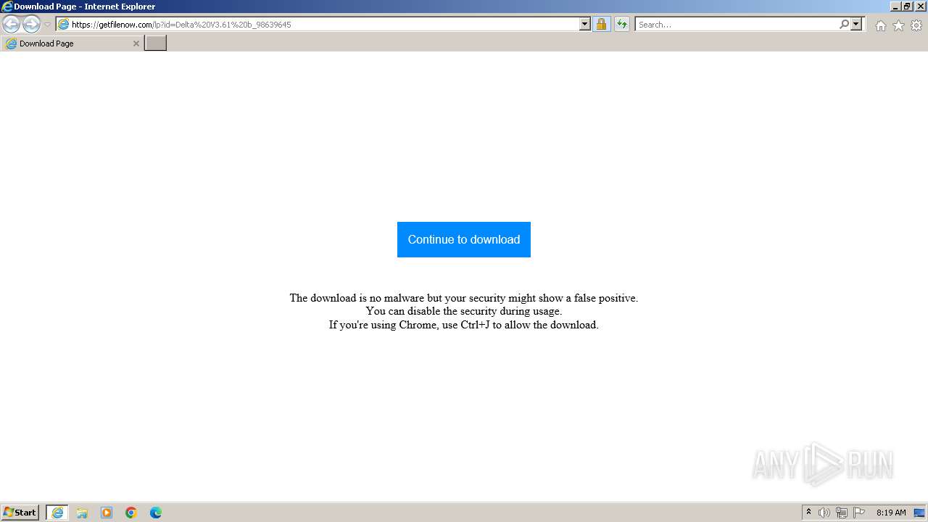Open the Home page icon
The height and width of the screenshot is (522, 928).
pos(880,25)
